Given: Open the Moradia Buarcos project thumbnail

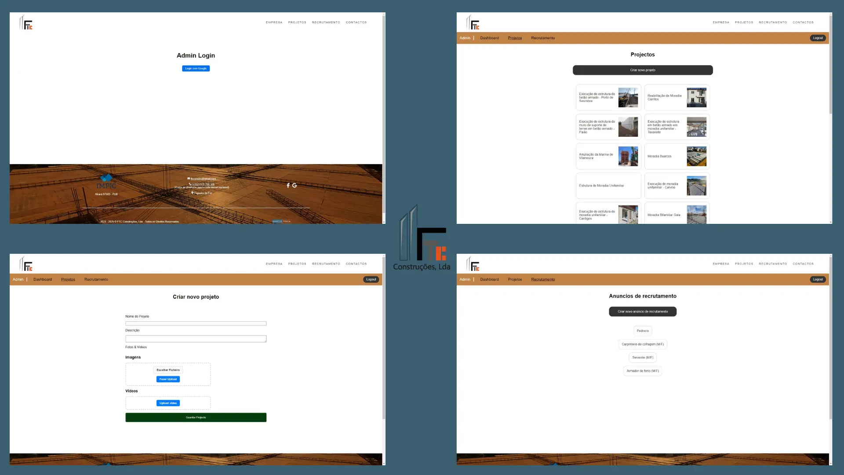Looking at the screenshot, I should (x=697, y=156).
